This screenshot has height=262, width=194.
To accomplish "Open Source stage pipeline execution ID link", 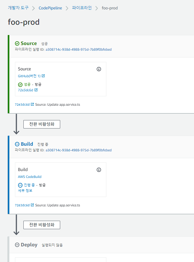I will [79, 49].
